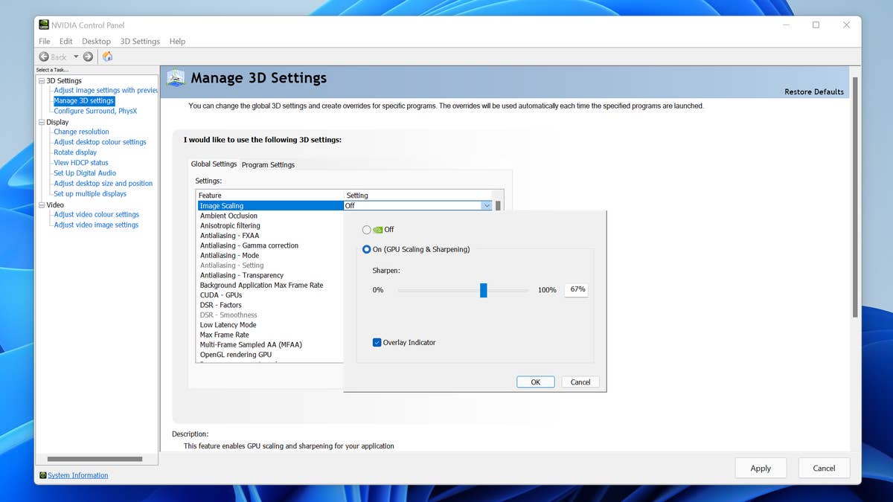Open the Image Scaling setting dropdown
Image resolution: width=893 pixels, height=502 pixels.
487,205
